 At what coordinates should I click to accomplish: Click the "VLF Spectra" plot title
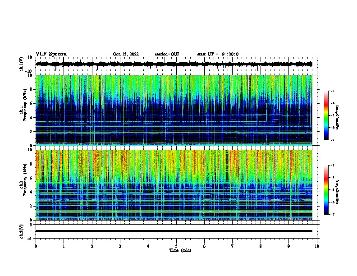[x=51, y=54]
